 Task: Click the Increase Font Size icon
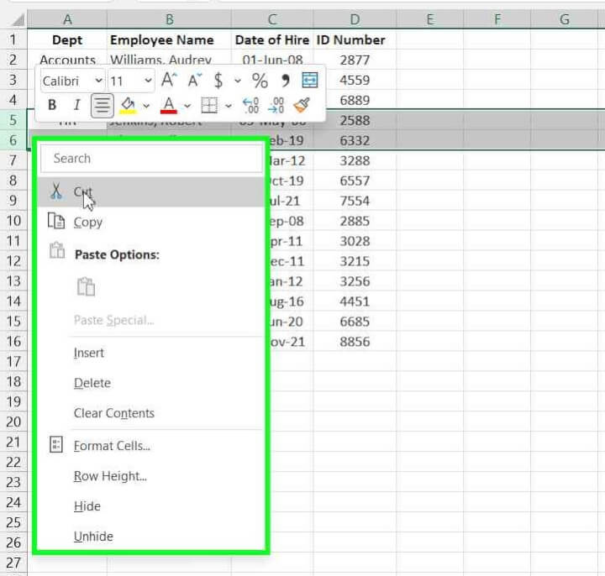tap(169, 81)
